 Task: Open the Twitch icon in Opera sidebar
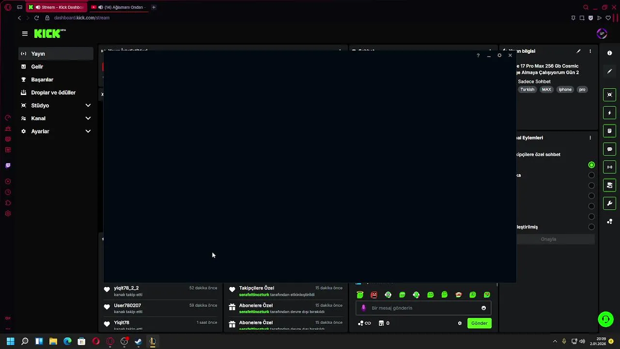coord(8,165)
